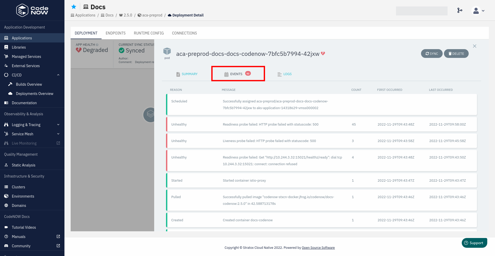Open Deployments Overview
This screenshot has width=495, height=256.
coord(35,93)
